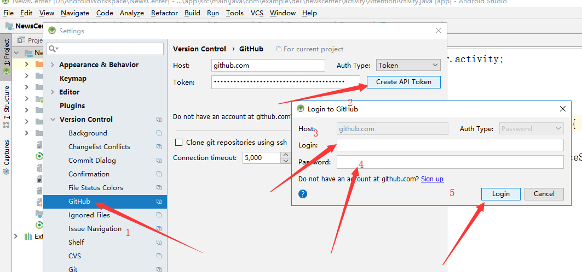Click the Host field showing github.com in Settings
This screenshot has height=272, width=582.
pos(268,66)
